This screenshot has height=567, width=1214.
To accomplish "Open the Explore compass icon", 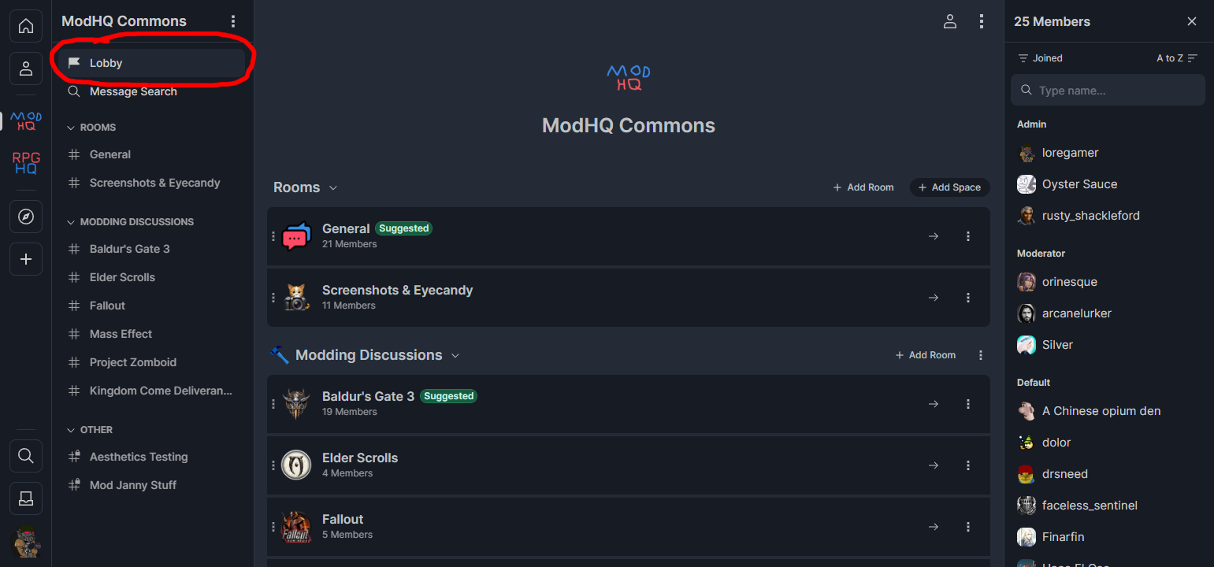I will [x=26, y=217].
